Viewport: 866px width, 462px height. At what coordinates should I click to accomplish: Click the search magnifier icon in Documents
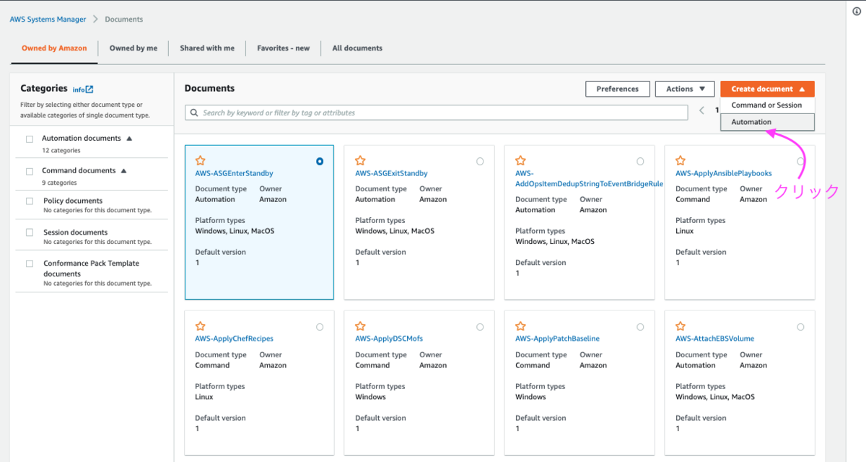click(x=193, y=113)
